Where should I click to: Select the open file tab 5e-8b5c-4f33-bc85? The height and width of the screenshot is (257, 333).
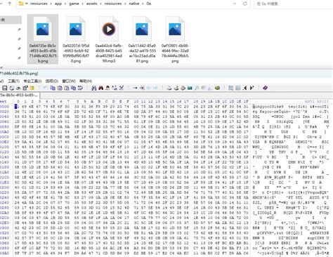tap(20, 95)
